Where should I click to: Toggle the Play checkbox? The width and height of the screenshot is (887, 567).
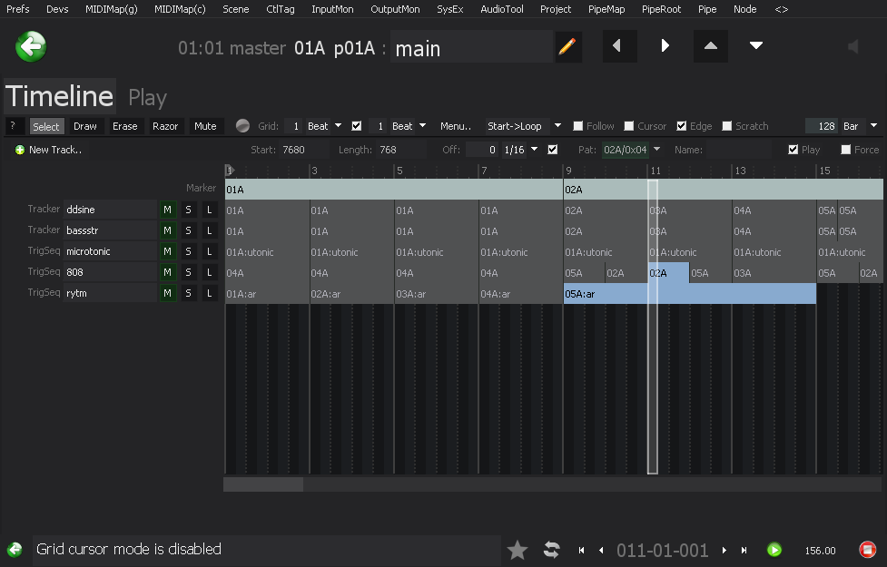point(793,150)
